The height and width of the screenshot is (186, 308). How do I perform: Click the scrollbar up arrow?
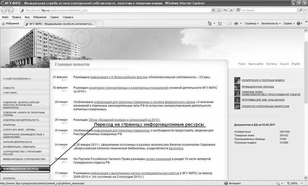(x=306, y=30)
